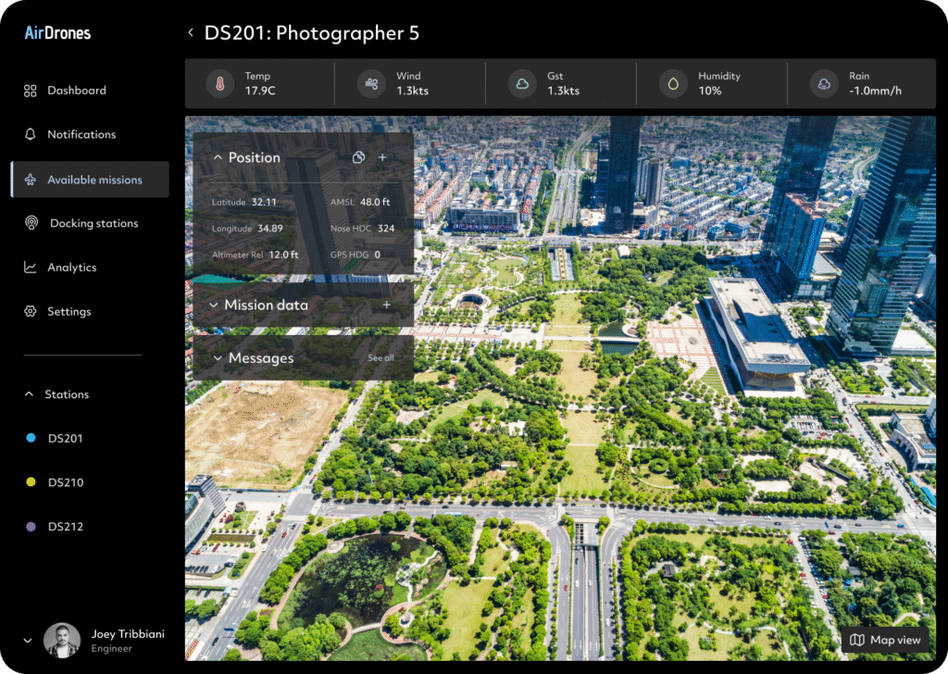Select station DS210 in Stations list
Viewport: 948px width, 674px height.
pos(65,482)
